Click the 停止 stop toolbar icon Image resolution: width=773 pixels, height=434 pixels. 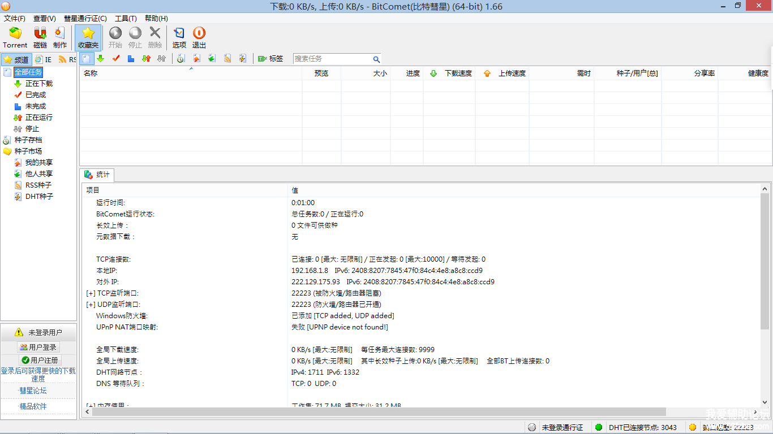pyautogui.click(x=135, y=37)
